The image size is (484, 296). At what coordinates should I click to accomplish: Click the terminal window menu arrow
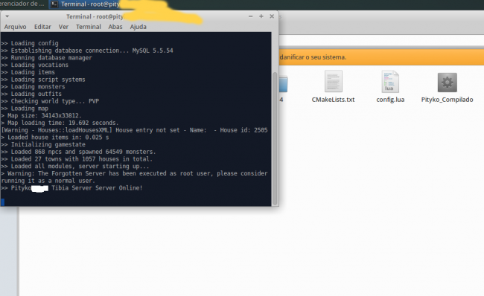click(7, 16)
